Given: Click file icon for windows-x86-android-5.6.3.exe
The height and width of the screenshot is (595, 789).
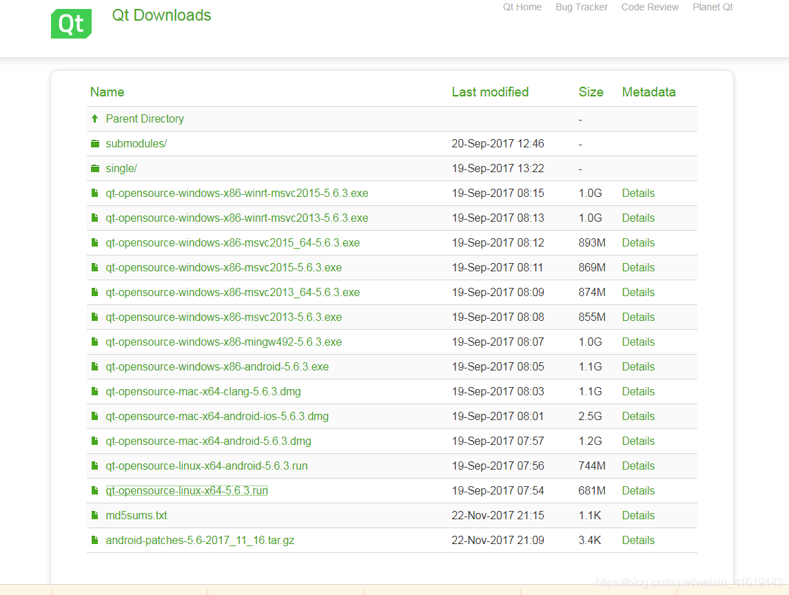Looking at the screenshot, I should 94,366.
